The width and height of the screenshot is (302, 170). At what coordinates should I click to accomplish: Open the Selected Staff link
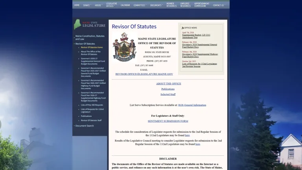coord(168,94)
